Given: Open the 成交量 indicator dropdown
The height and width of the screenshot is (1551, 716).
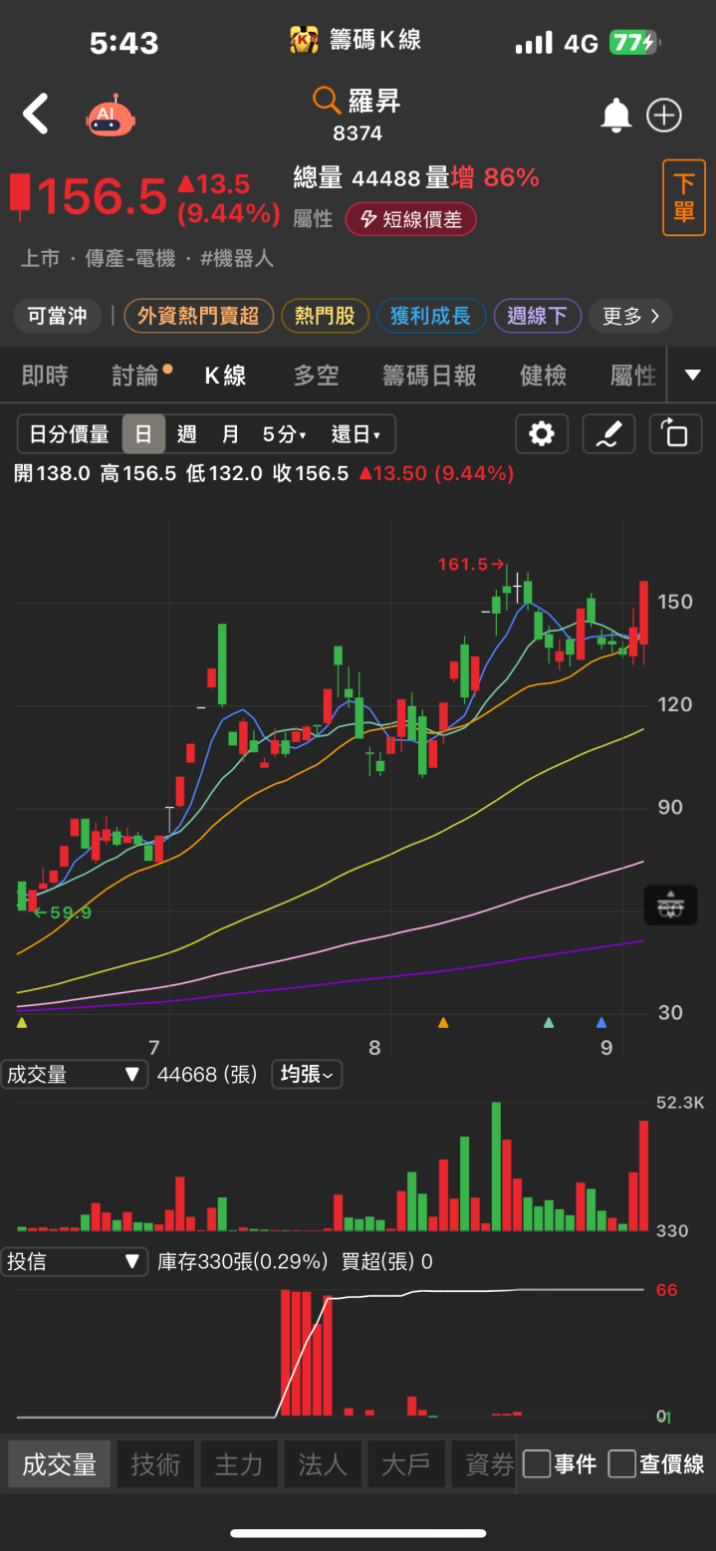Looking at the screenshot, I should pos(75,1074).
